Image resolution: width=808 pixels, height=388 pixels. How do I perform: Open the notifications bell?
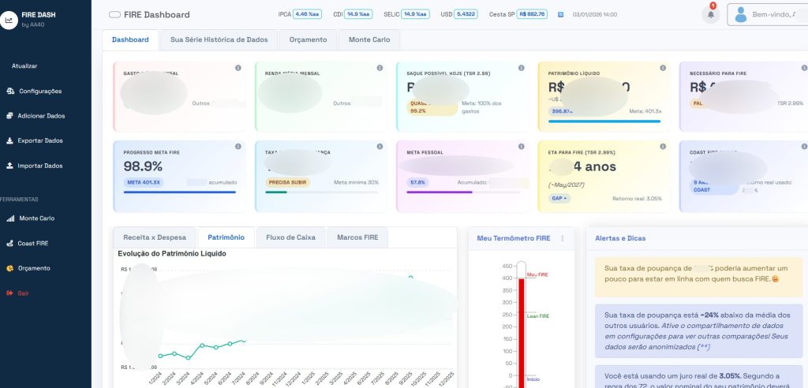710,15
